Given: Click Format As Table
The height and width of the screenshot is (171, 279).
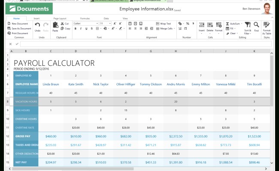Looking at the screenshot, I should (267, 28).
